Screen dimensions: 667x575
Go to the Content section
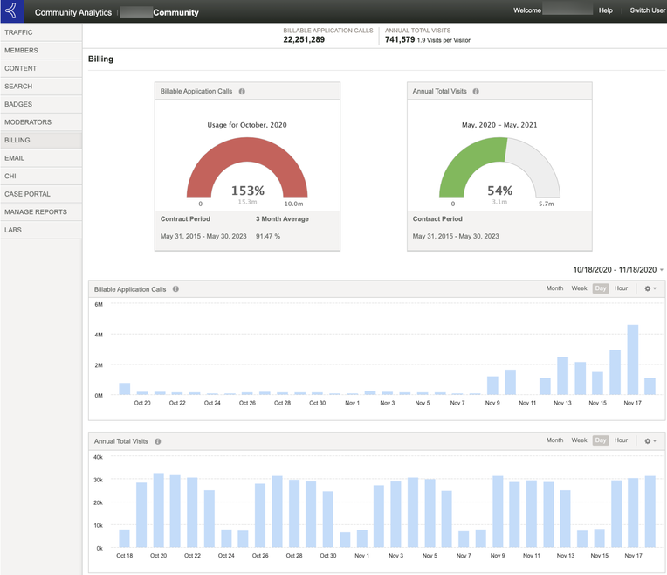41,68
